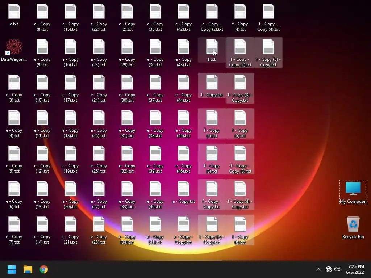This screenshot has width=371, height=278.
Task: Select the e - Copy (21).txt file
Action: click(x=71, y=230)
